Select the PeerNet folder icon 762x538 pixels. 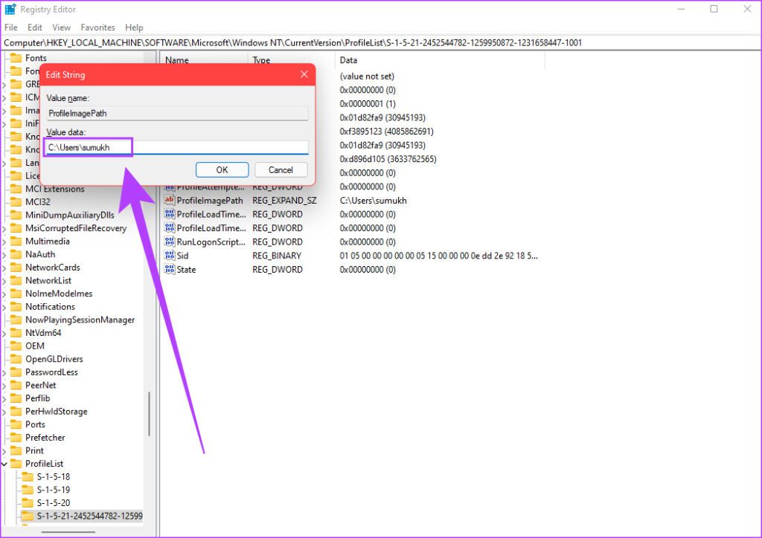tap(16, 385)
